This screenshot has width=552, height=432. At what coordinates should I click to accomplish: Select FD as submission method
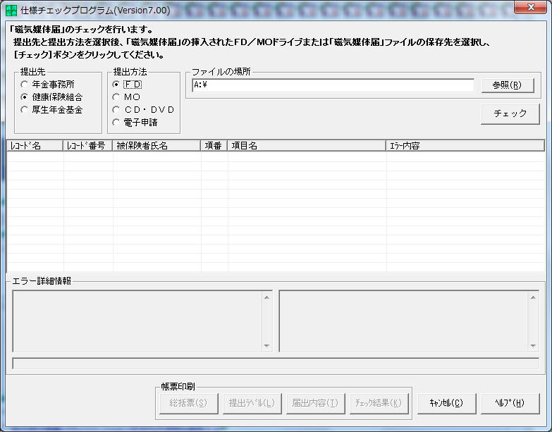[127, 85]
